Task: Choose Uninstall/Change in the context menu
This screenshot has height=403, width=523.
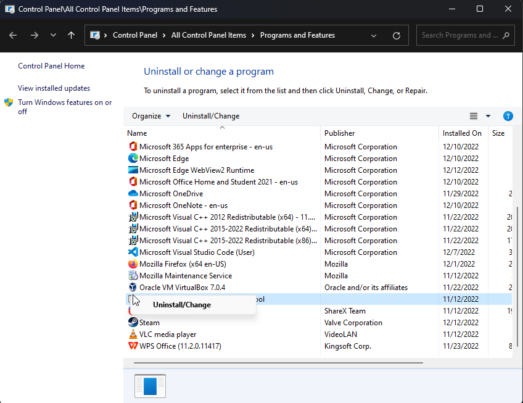Action: click(x=193, y=305)
